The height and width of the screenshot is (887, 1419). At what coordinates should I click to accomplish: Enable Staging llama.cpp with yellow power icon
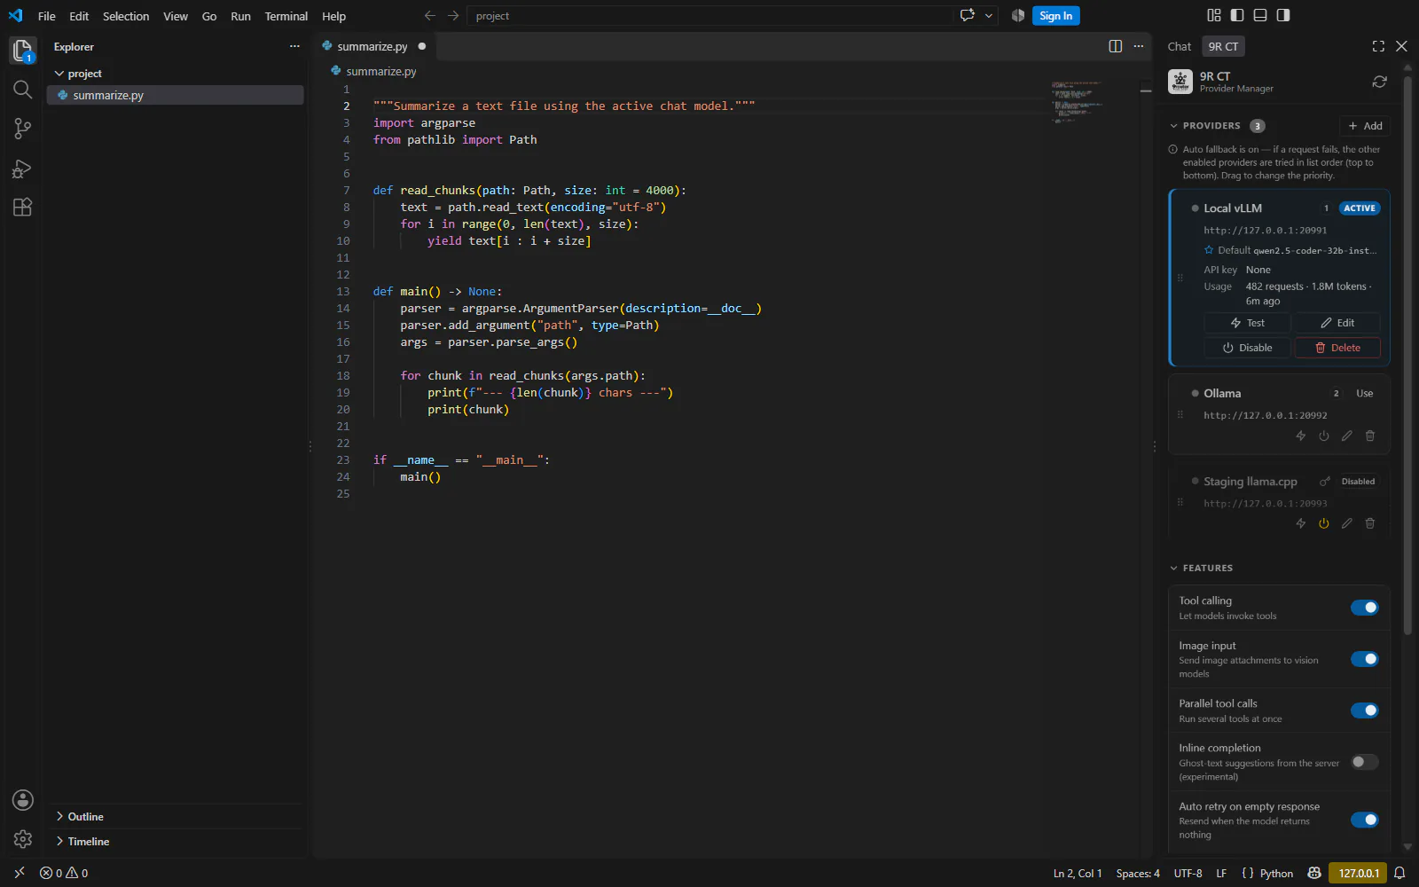(x=1324, y=523)
